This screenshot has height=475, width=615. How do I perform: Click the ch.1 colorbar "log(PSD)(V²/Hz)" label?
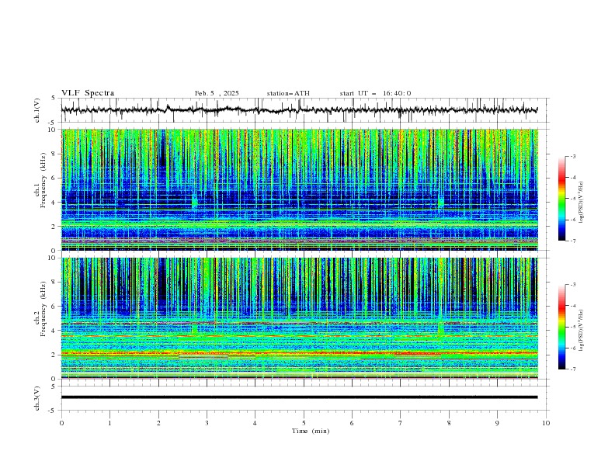pyautogui.click(x=582, y=203)
